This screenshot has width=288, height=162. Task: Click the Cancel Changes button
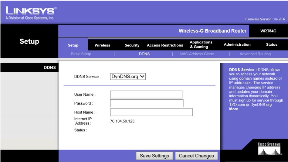click(x=196, y=156)
